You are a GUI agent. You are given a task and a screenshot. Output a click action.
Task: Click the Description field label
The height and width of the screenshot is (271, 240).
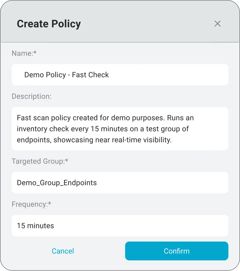point(32,96)
